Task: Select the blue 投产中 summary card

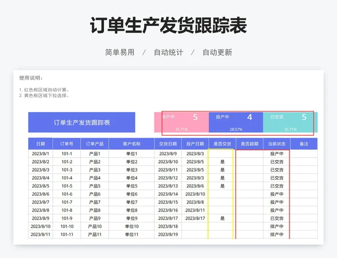Action: (x=236, y=122)
